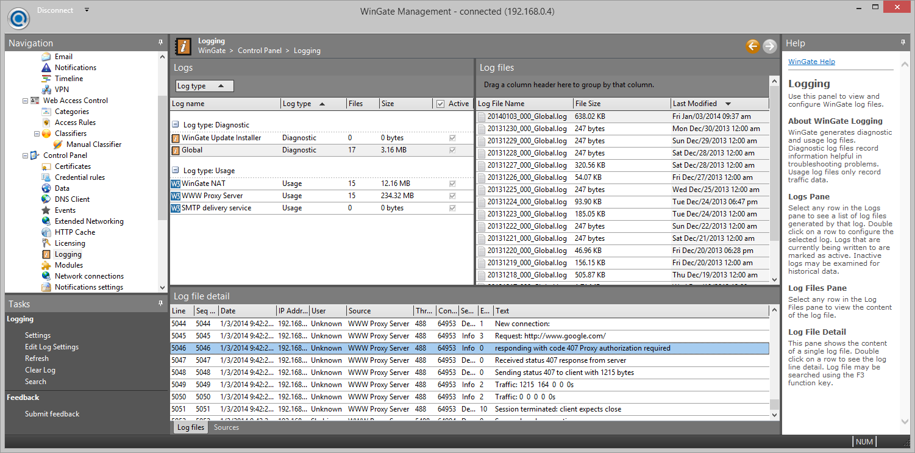Click the Refresh task link

point(37,358)
